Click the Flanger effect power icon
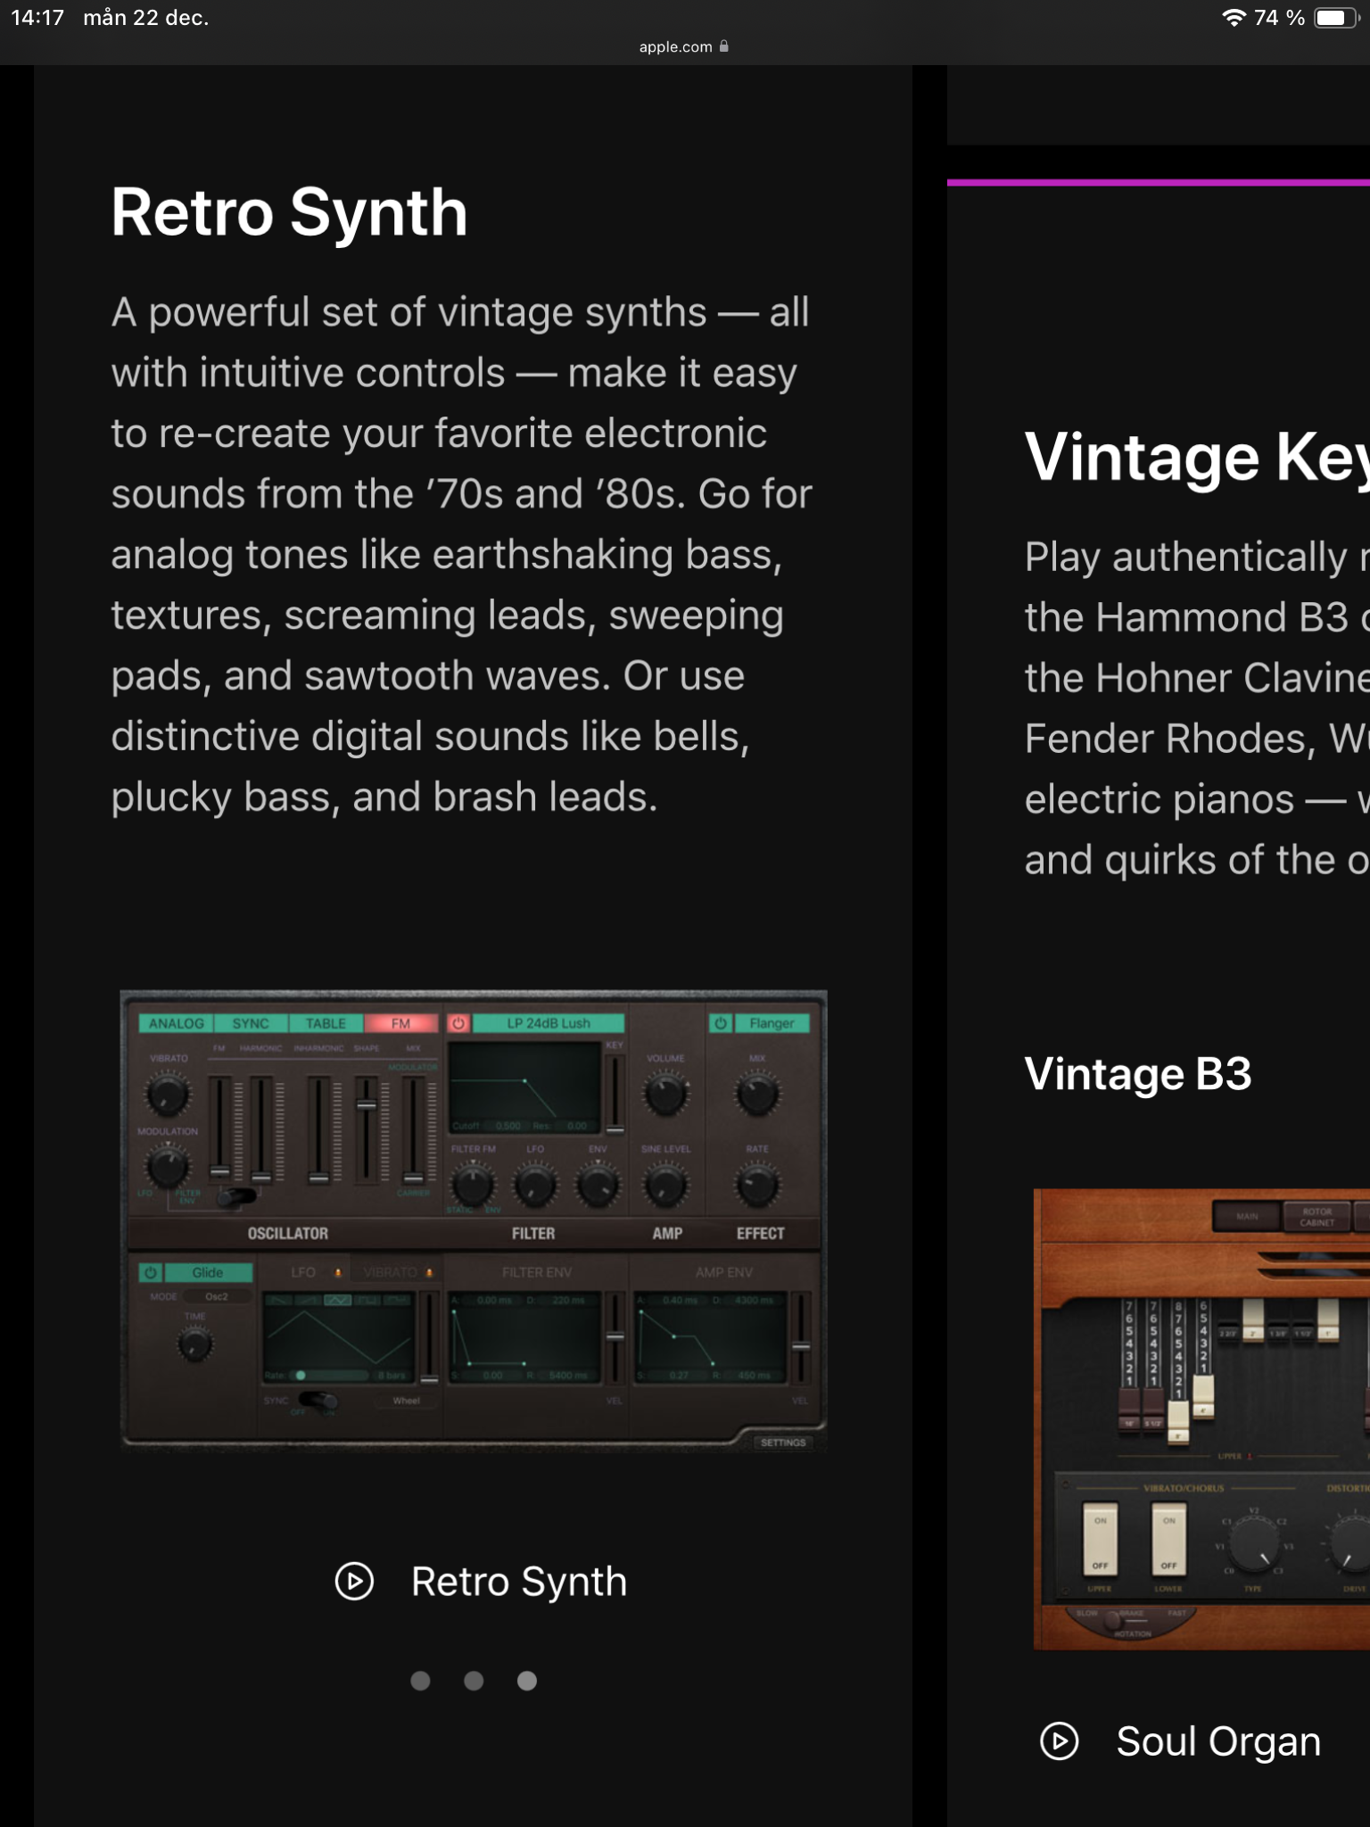The width and height of the screenshot is (1370, 1827). pyautogui.click(x=721, y=1023)
